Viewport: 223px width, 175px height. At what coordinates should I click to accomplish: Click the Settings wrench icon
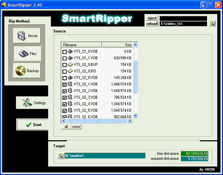[x=27, y=103]
